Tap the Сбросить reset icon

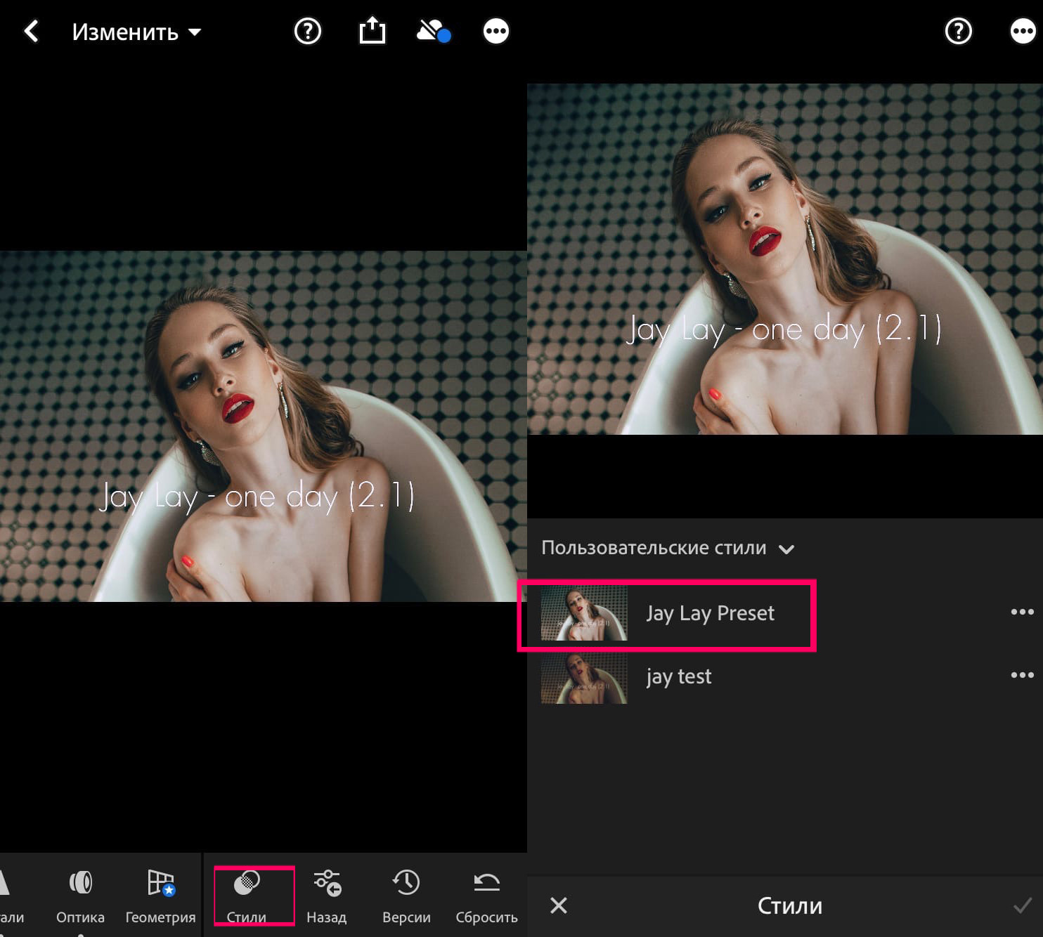point(486,896)
